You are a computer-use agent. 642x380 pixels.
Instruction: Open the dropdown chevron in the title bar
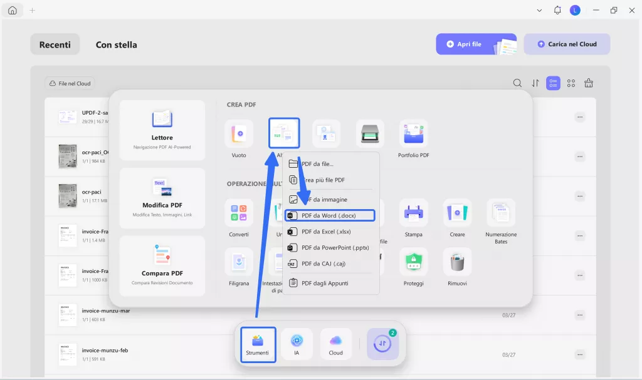[539, 11]
